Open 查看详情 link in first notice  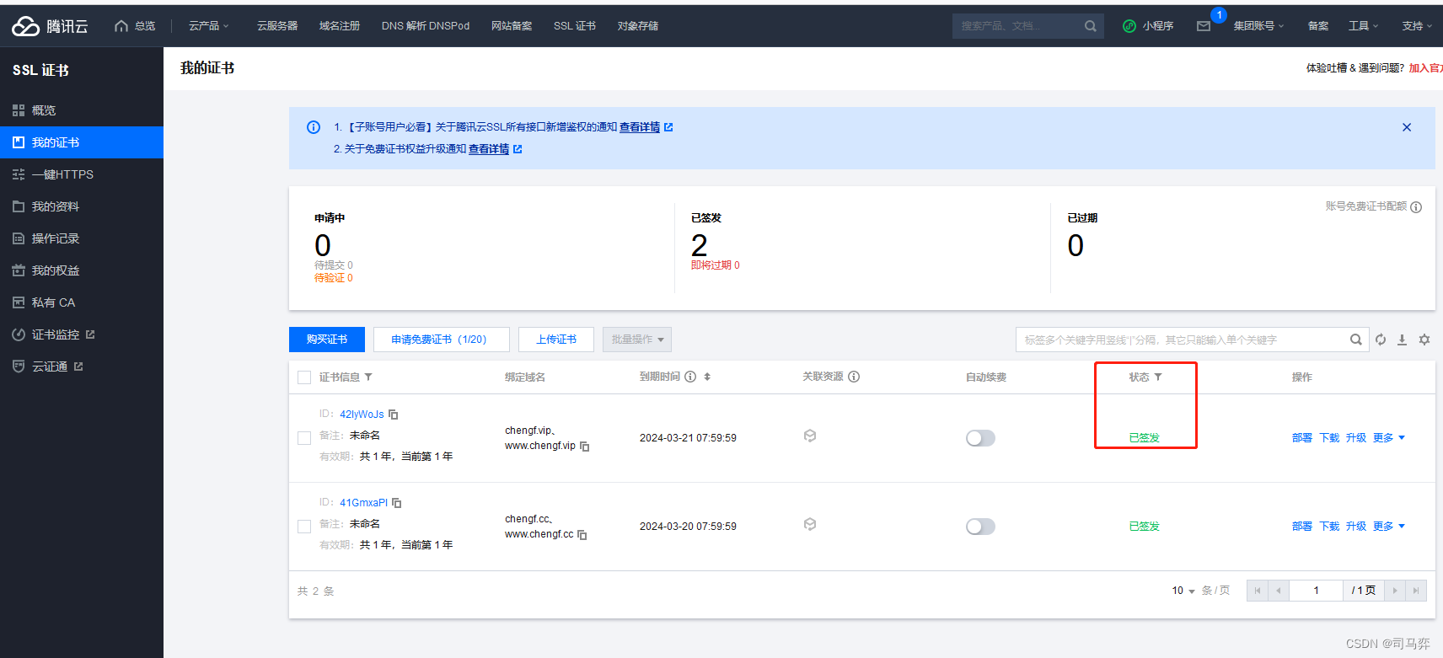[640, 127]
